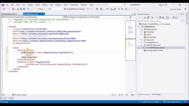This screenshot has width=189, height=106.
Task: Click the pin icon on Solution Explorer
Action: [x=181, y=14]
